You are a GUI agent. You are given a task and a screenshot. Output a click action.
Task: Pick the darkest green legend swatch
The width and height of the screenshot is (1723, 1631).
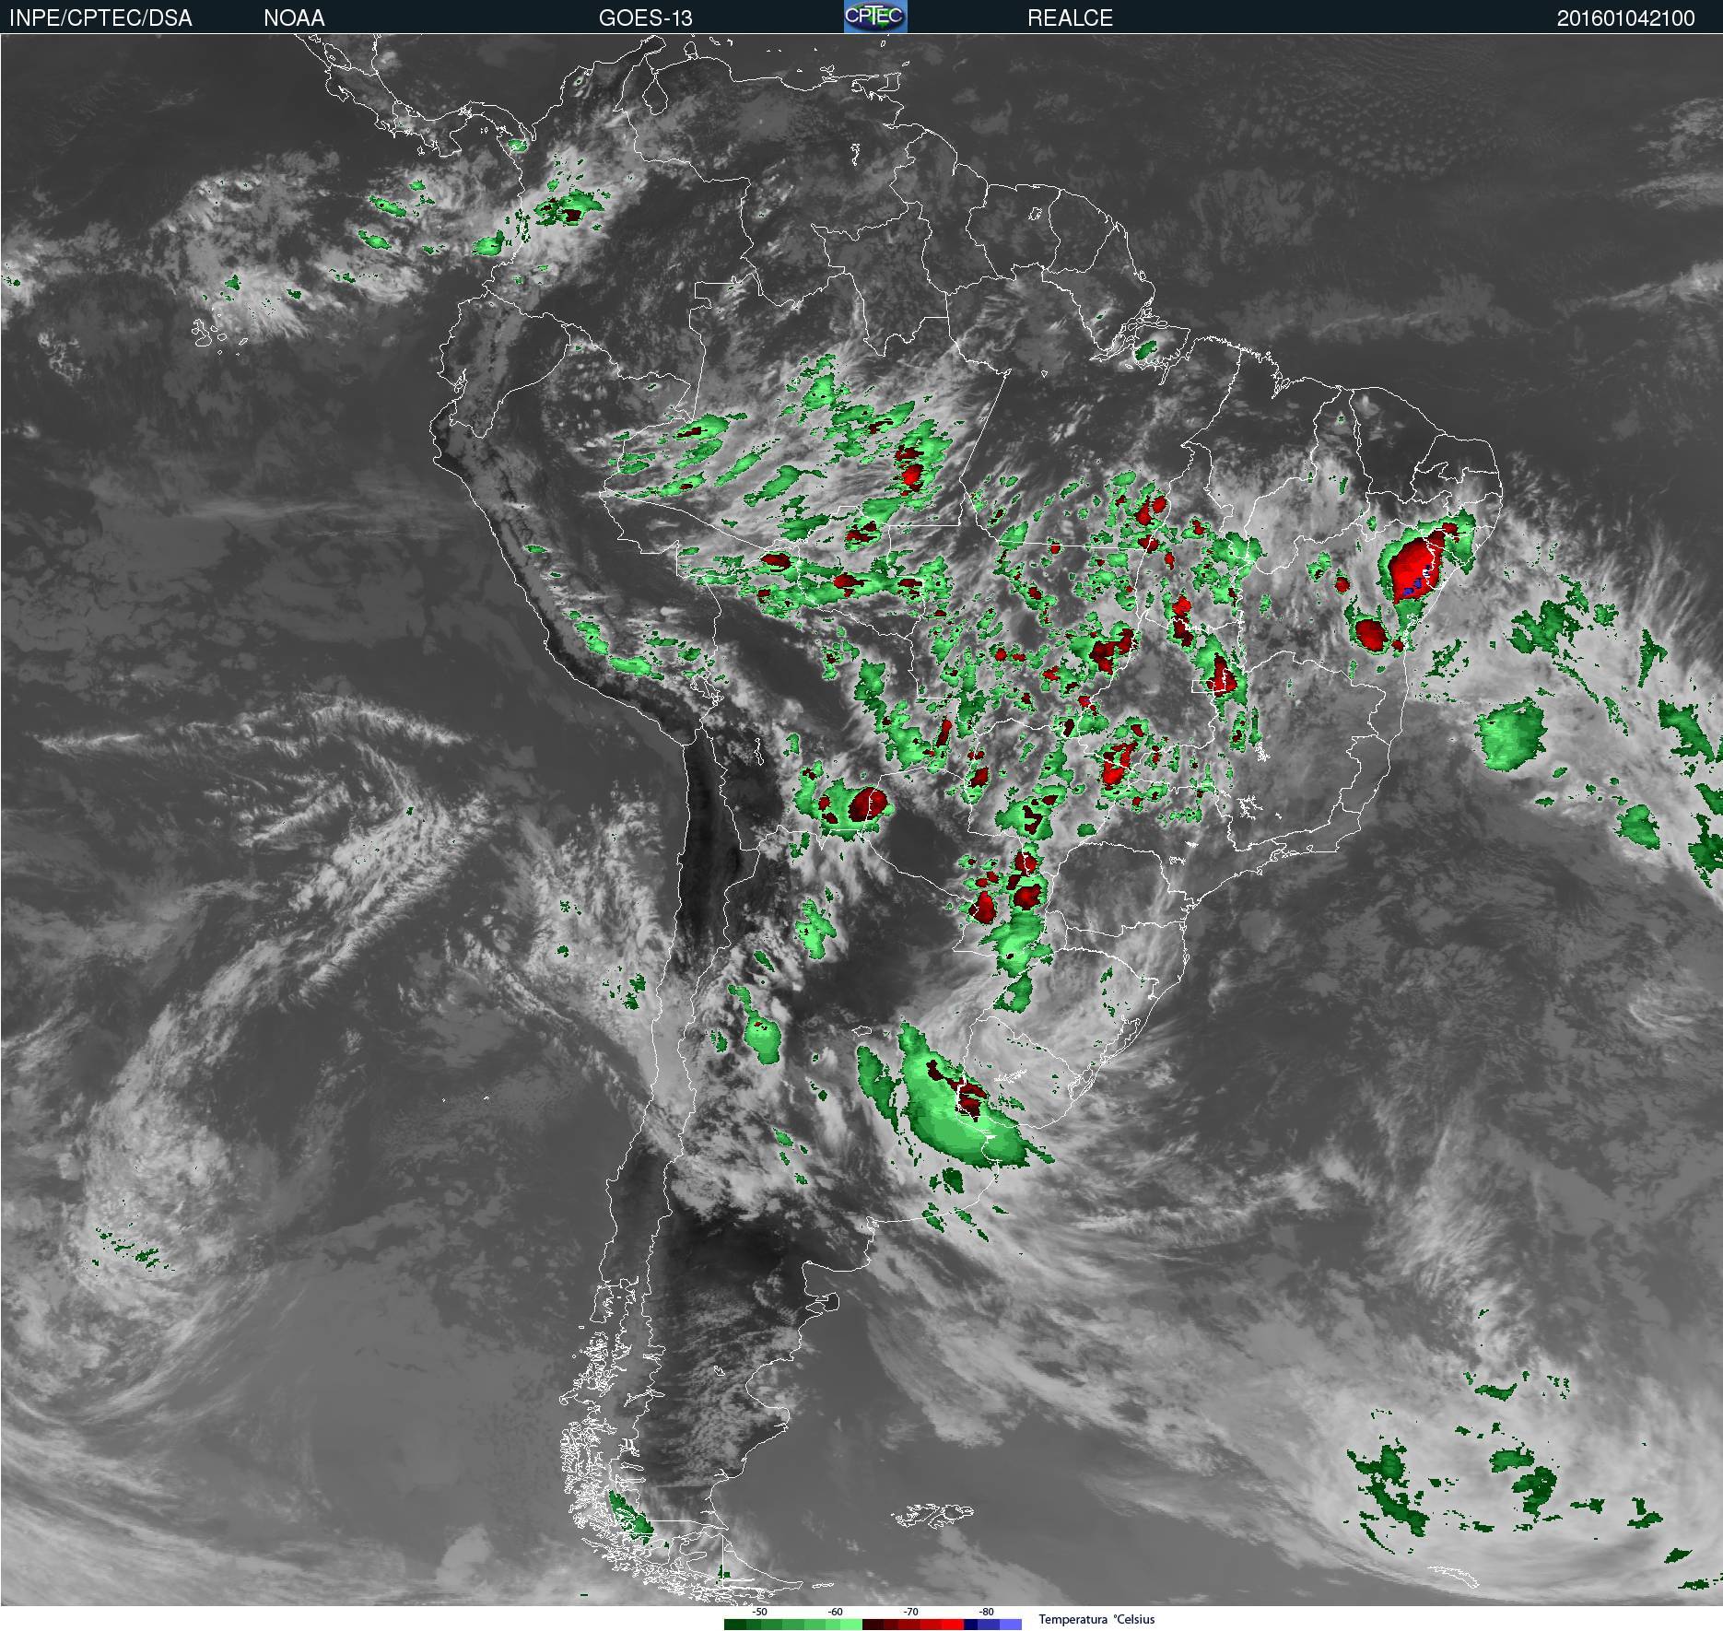(735, 1625)
